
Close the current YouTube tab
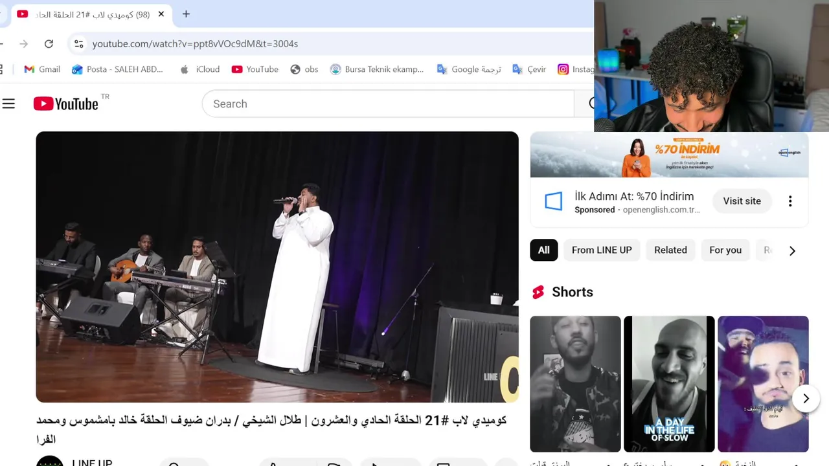point(161,14)
